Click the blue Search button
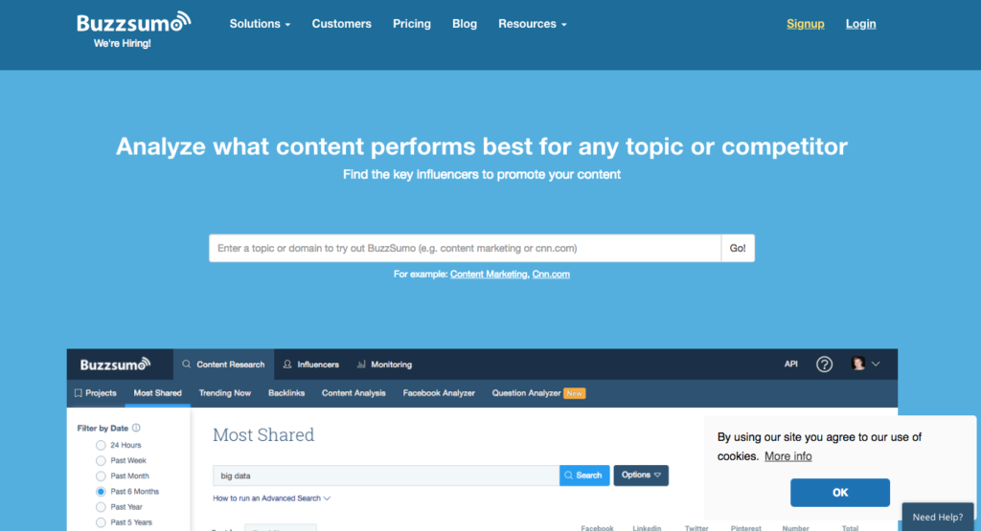The height and width of the screenshot is (531, 981). coord(584,476)
